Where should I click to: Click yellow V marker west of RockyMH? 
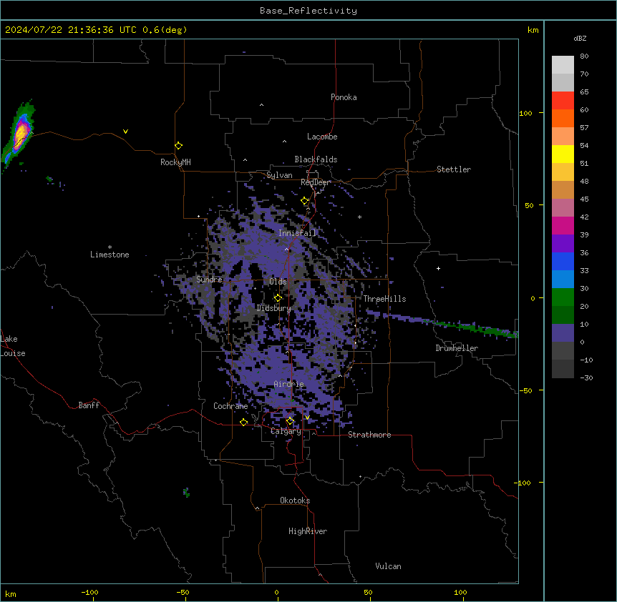click(x=125, y=132)
